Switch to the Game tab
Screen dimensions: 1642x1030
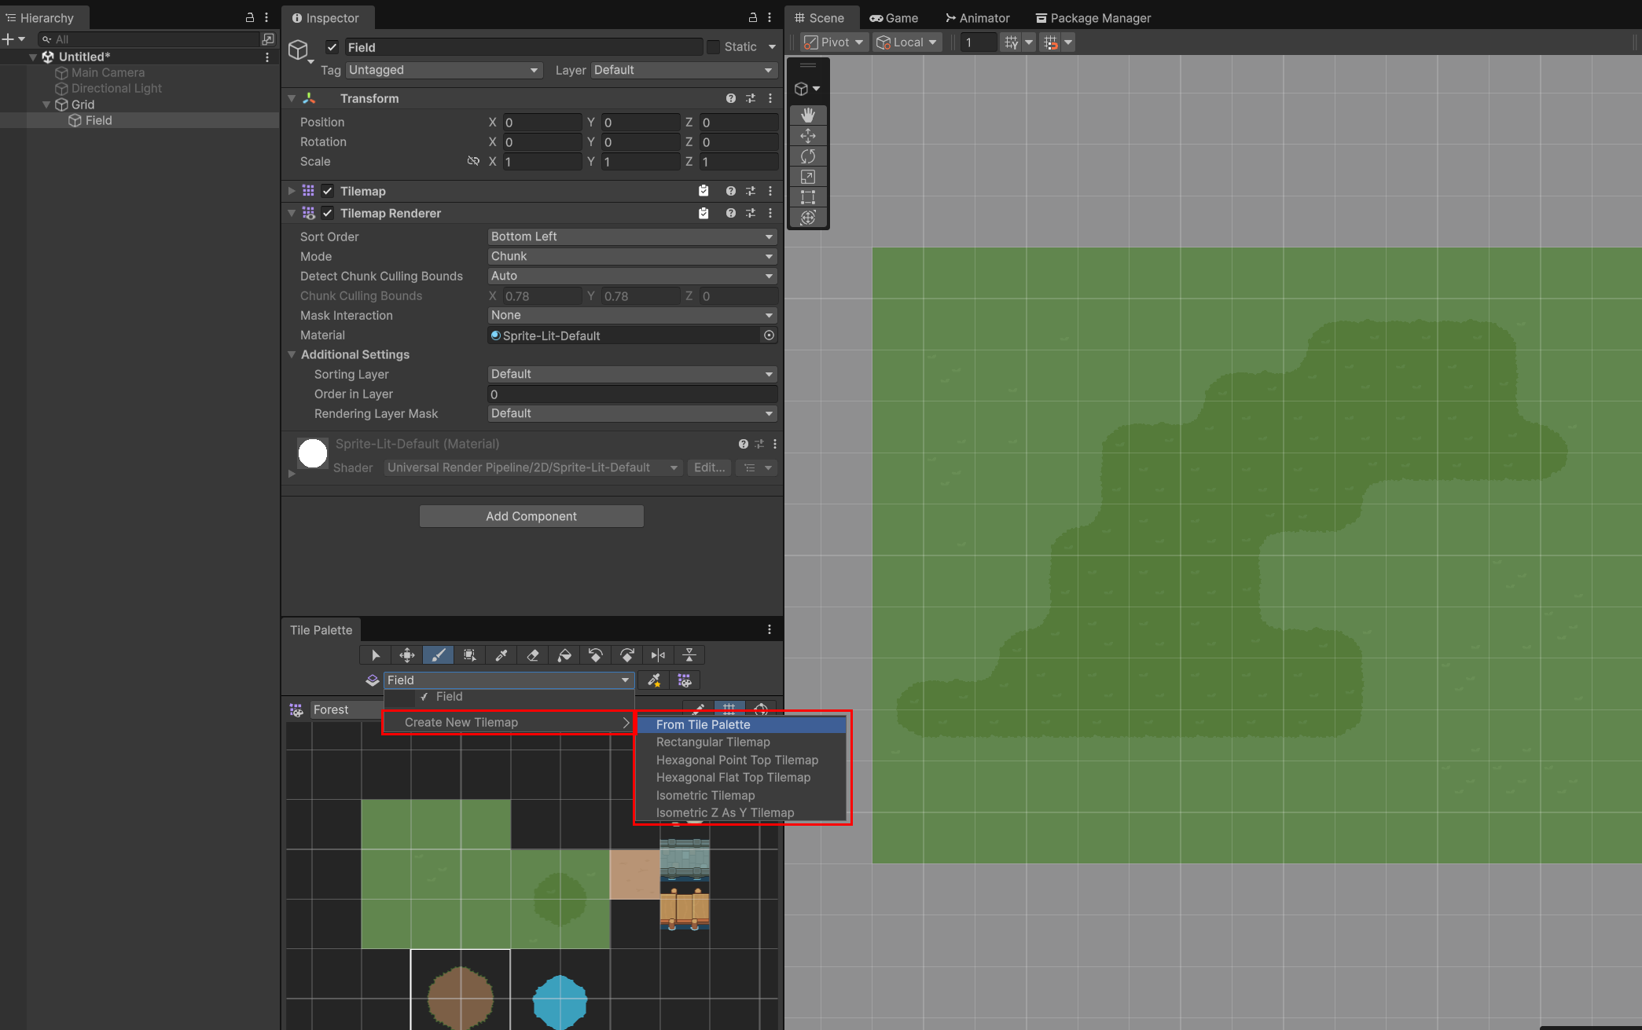point(894,18)
